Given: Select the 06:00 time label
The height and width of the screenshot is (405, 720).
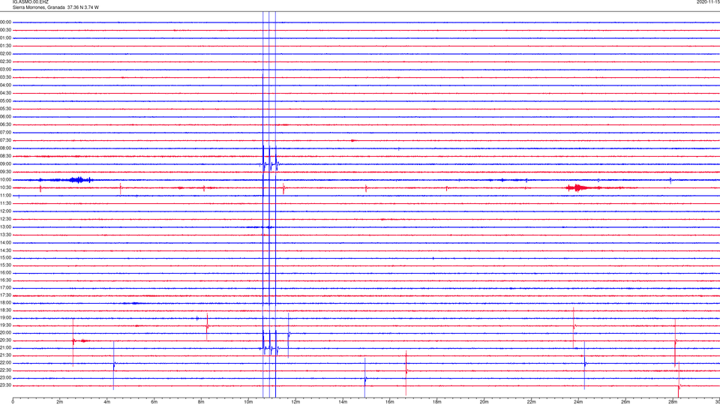Looking at the screenshot, I should (5, 117).
